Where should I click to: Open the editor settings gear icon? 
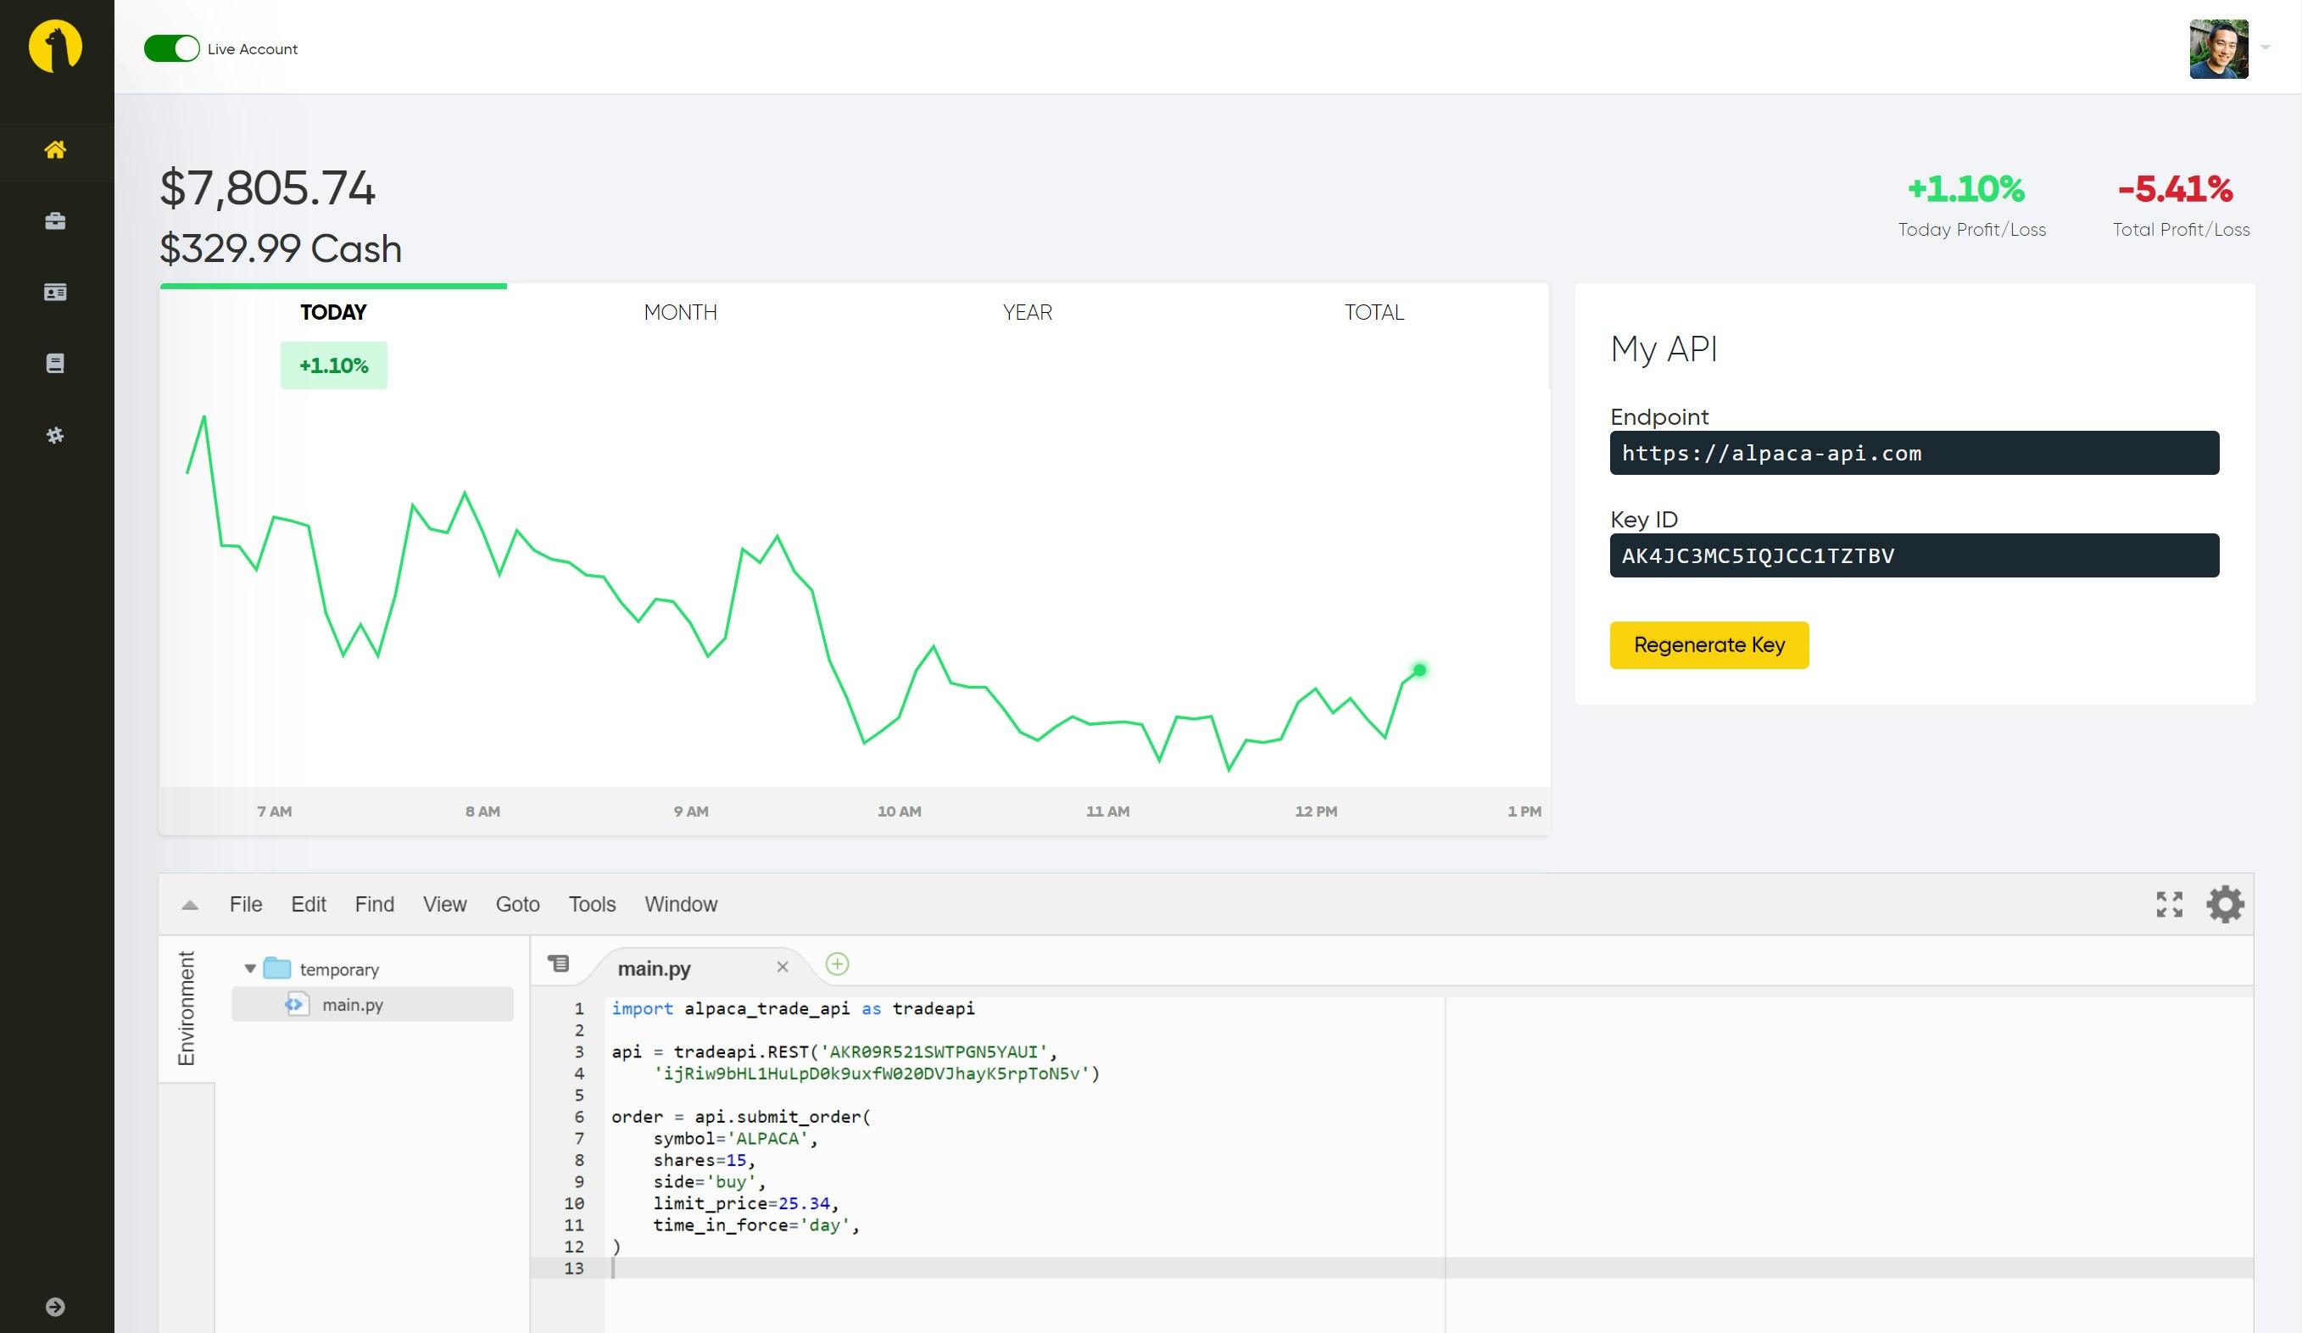[2225, 905]
